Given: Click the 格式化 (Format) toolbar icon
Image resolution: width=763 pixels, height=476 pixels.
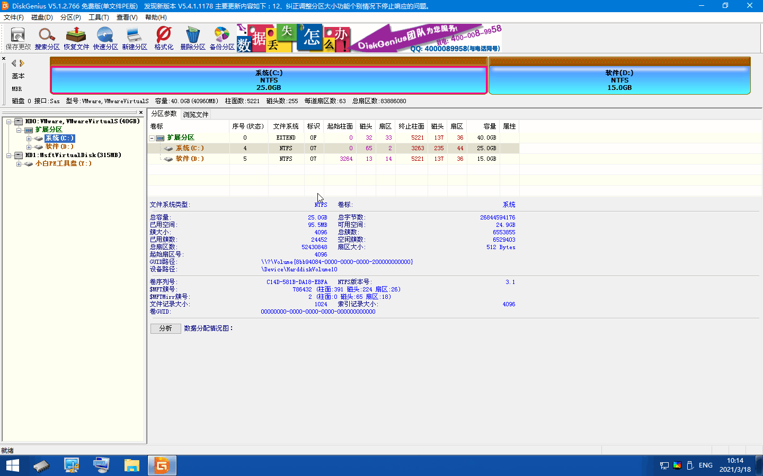Looking at the screenshot, I should (164, 39).
